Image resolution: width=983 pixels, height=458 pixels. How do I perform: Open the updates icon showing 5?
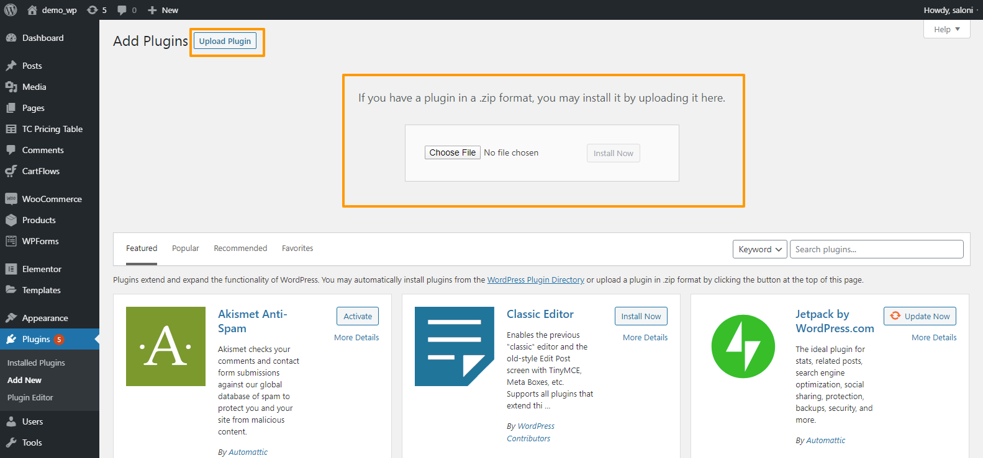point(93,10)
